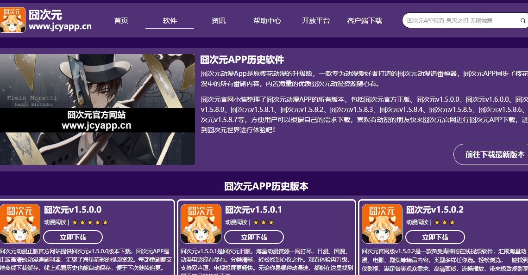The image size is (528, 275).
Task: Select the 软件 navigation tab
Action: tap(170, 20)
